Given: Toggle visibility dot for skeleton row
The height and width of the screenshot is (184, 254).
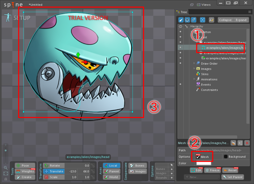Looking at the screenshot, I should [x=180, y=32].
